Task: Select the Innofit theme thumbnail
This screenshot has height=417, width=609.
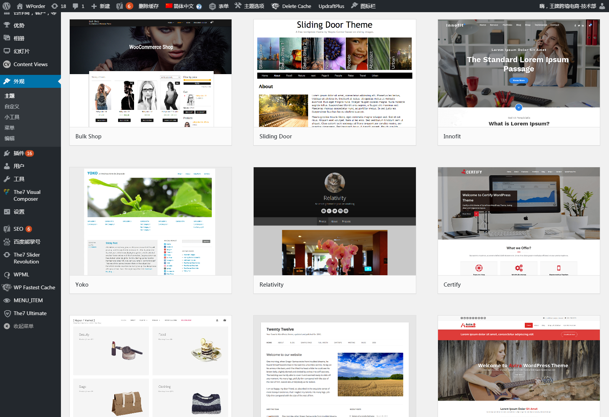Action: (x=519, y=73)
